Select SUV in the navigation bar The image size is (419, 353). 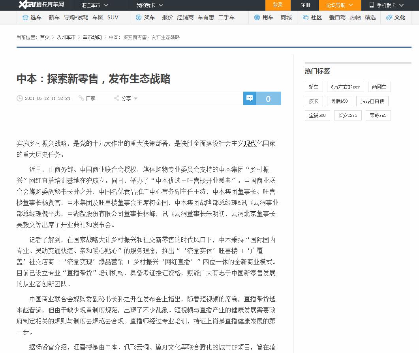(x=113, y=17)
